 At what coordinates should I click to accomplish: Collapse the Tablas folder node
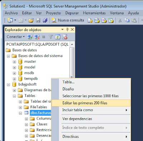[x=14, y=96]
